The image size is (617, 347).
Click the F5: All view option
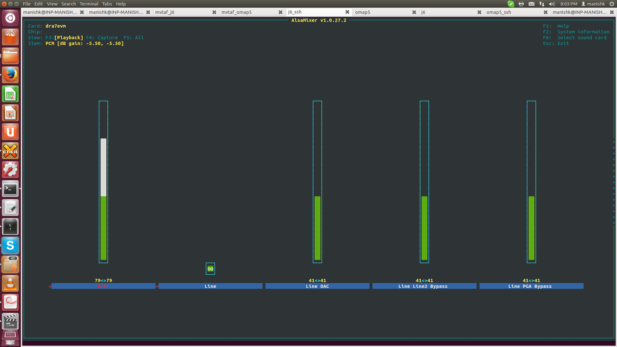134,38
